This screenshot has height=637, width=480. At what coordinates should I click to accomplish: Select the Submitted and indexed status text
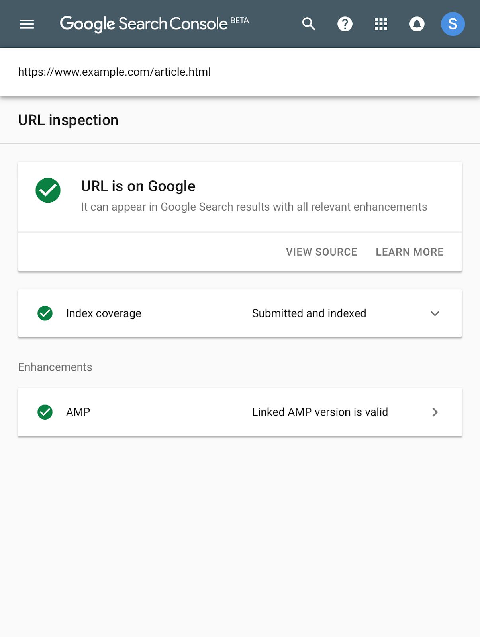click(x=309, y=313)
